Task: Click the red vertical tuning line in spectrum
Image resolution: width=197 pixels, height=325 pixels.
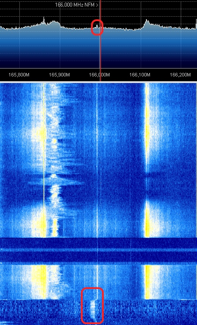Action: (x=100, y=41)
